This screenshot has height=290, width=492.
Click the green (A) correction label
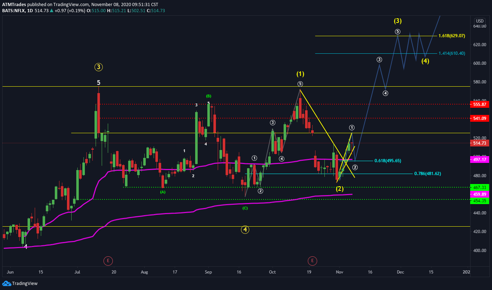163,192
